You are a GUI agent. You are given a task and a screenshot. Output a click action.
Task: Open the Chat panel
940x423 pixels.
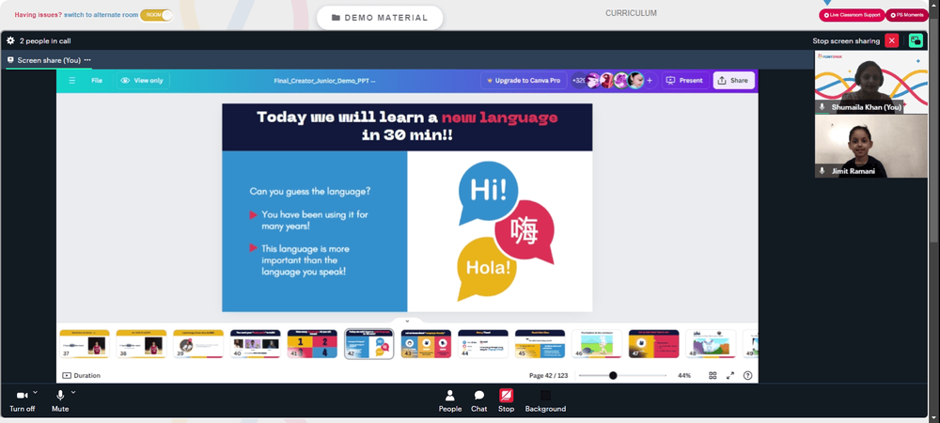tap(479, 400)
